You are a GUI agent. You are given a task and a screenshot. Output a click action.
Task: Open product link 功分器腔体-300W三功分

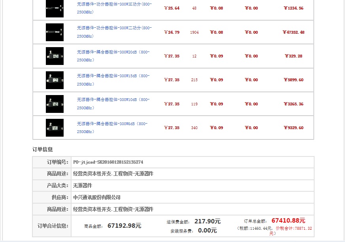(x=114, y=8)
